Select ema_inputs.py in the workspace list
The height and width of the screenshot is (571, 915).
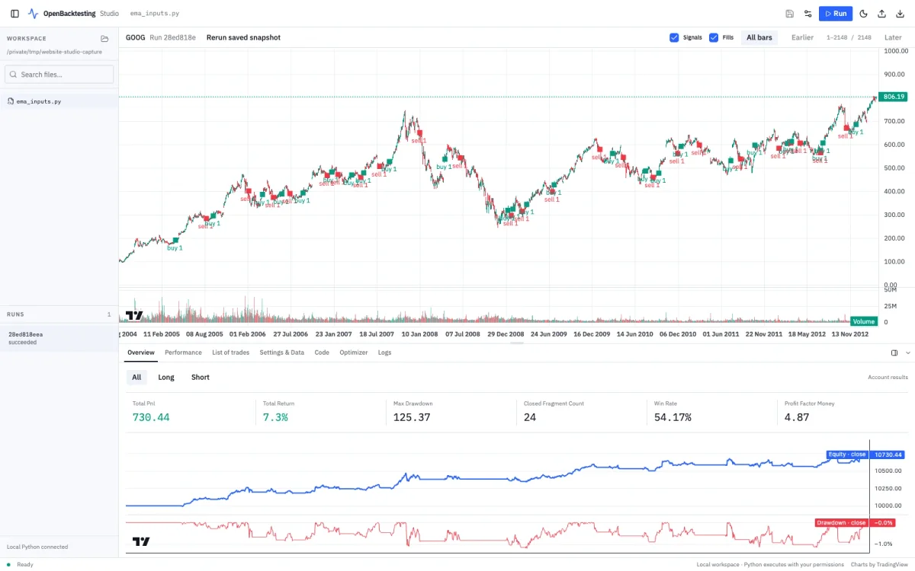pos(59,101)
